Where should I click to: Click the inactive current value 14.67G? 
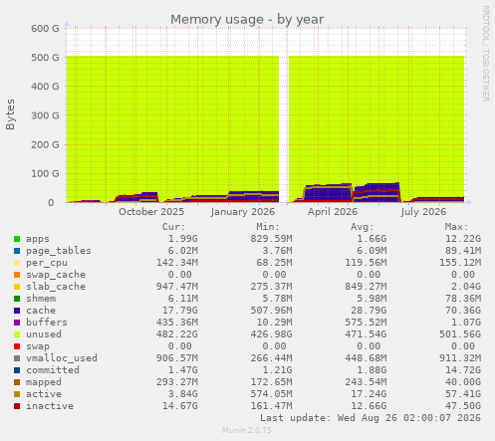[x=180, y=406]
